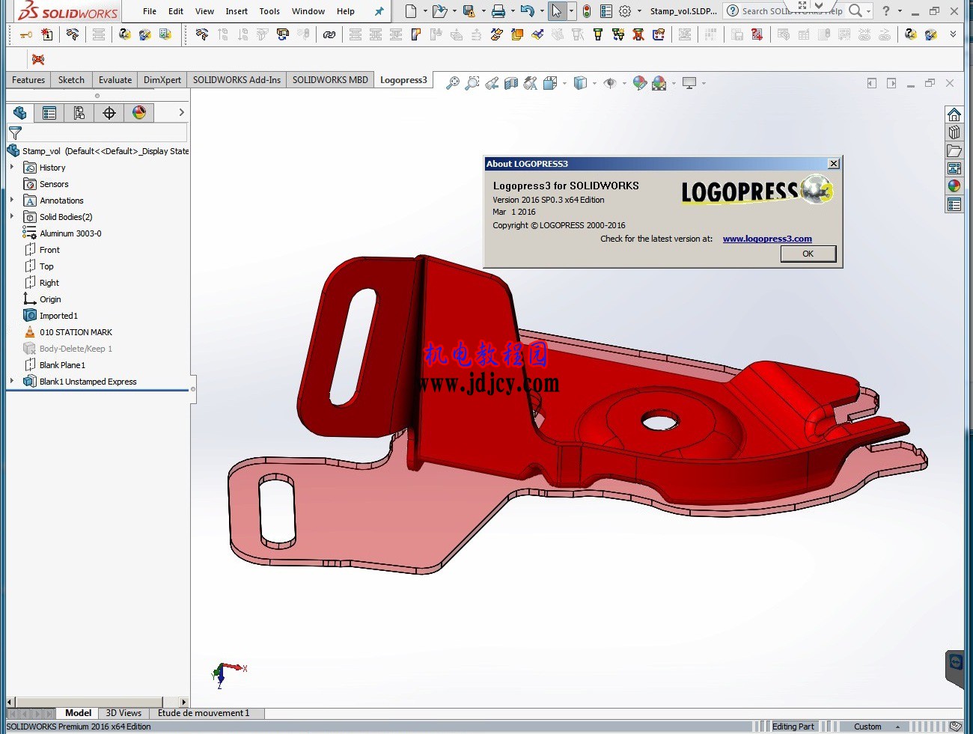Screen dimensions: 973x734
Task: Click the Rebuild traffic light icon
Action: pos(587,11)
